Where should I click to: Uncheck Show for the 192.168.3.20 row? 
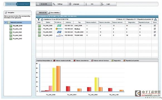tap(155, 32)
